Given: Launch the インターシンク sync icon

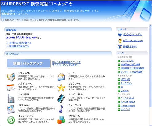Looking at the screenshot, I should pyautogui.click(x=11, y=120).
